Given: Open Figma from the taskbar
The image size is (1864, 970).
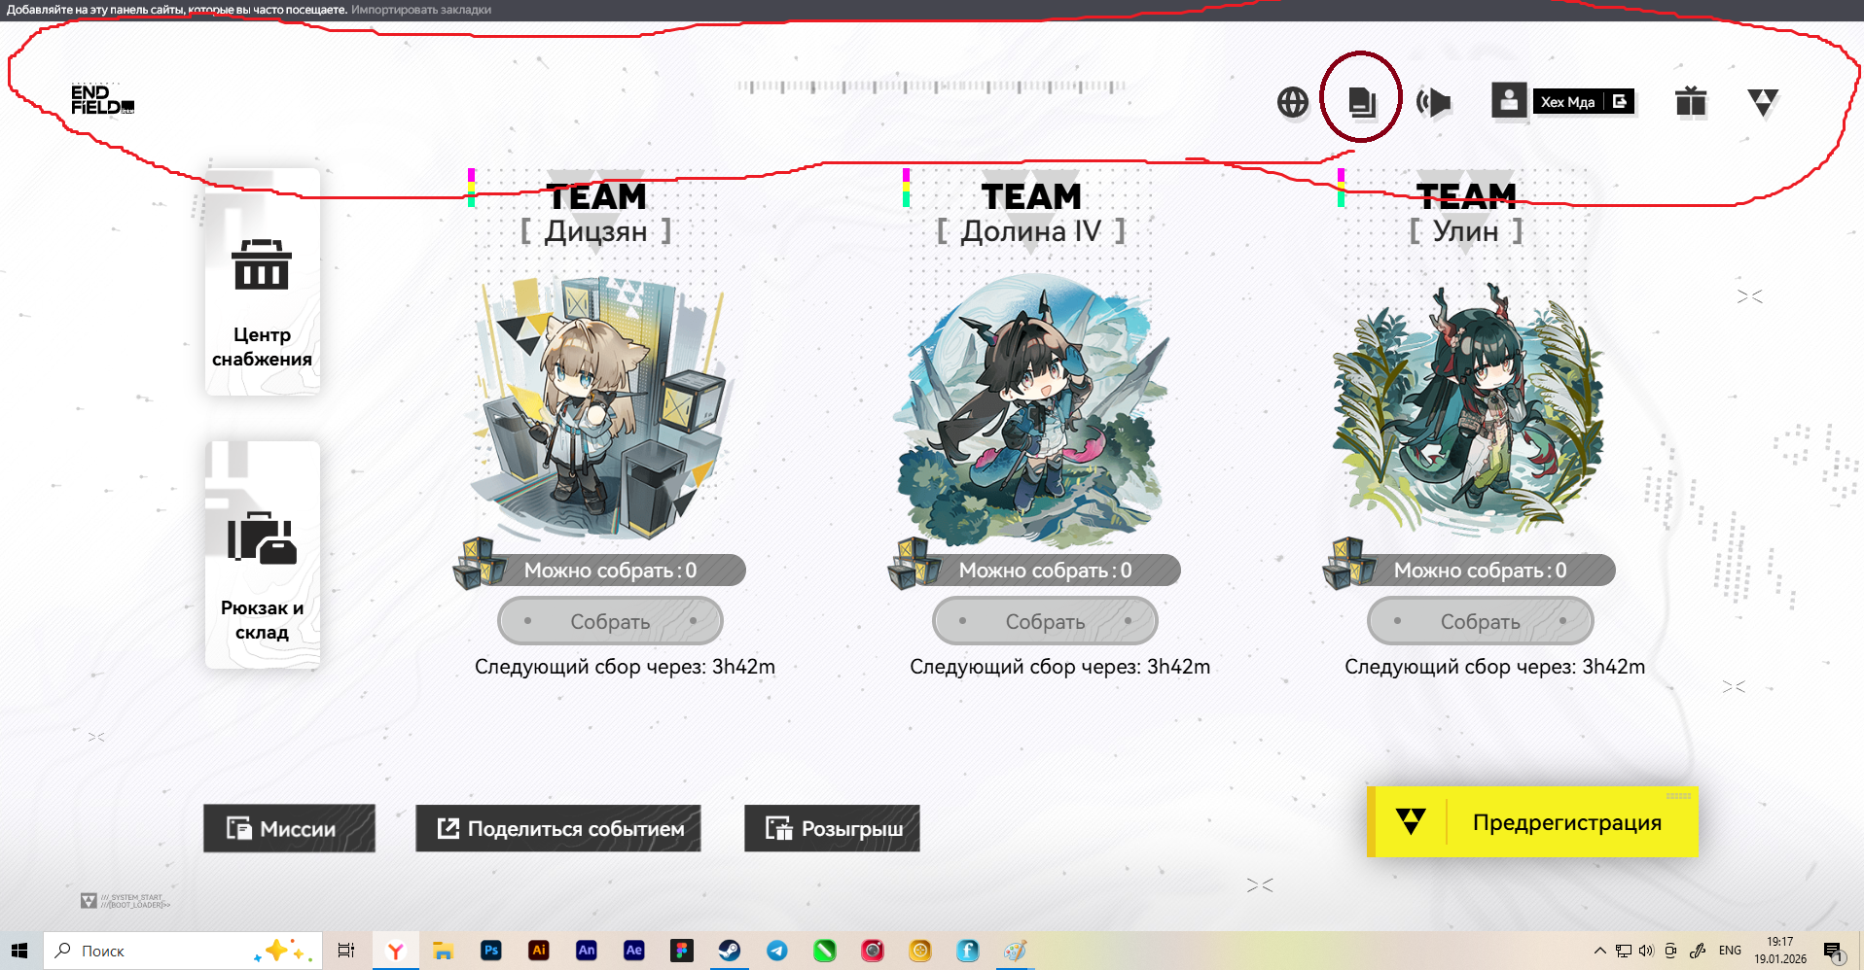Looking at the screenshot, I should tap(682, 951).
